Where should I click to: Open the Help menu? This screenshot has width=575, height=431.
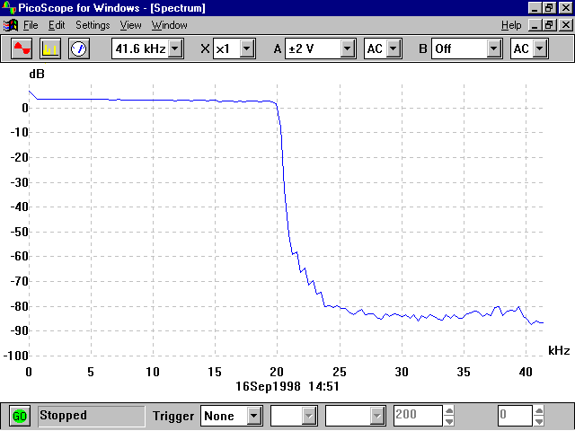(x=511, y=25)
